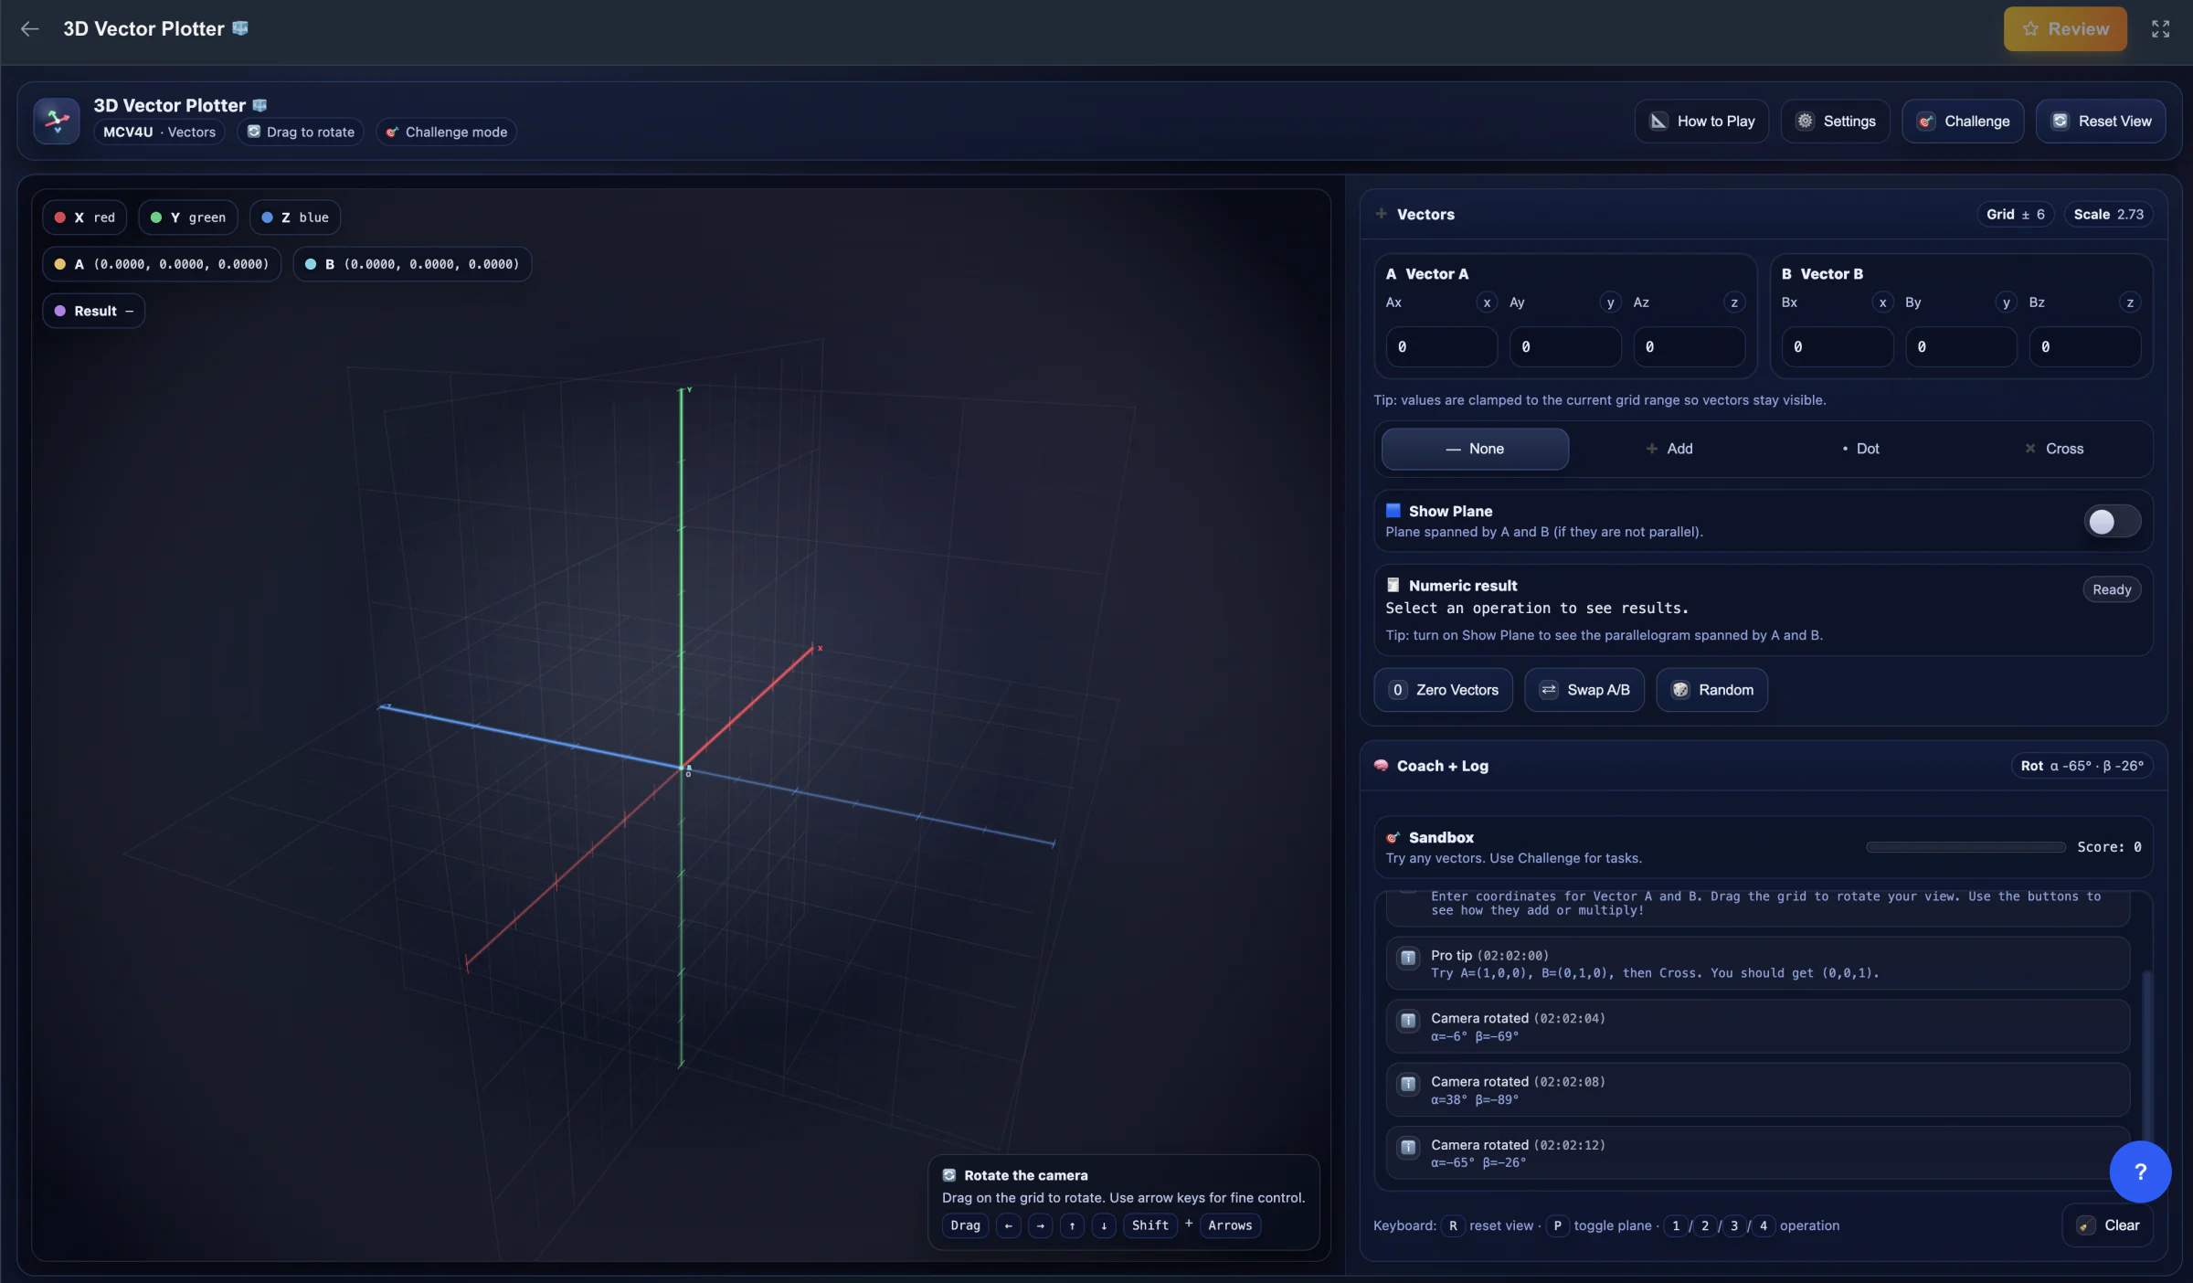Randomize vectors with the Random dice button
This screenshot has width=2193, height=1283.
click(x=1711, y=690)
